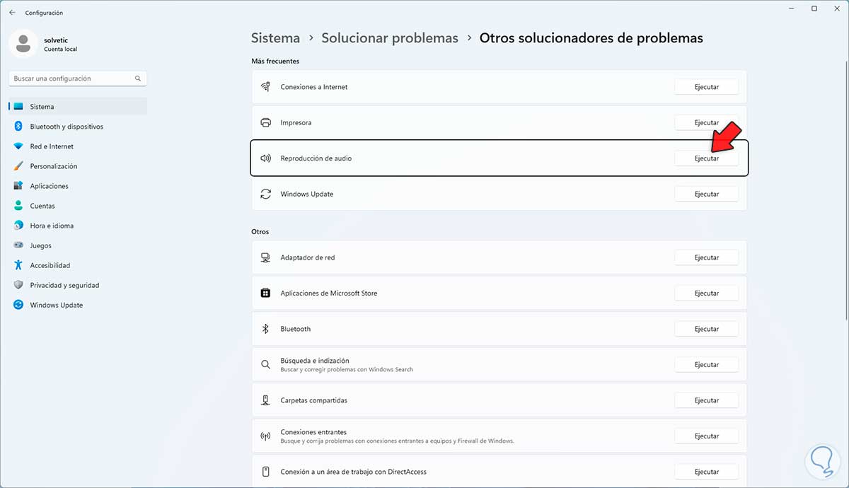Click the Aplicaciones de Microsoft Store icon
This screenshot has height=488, width=849.
coord(265,293)
